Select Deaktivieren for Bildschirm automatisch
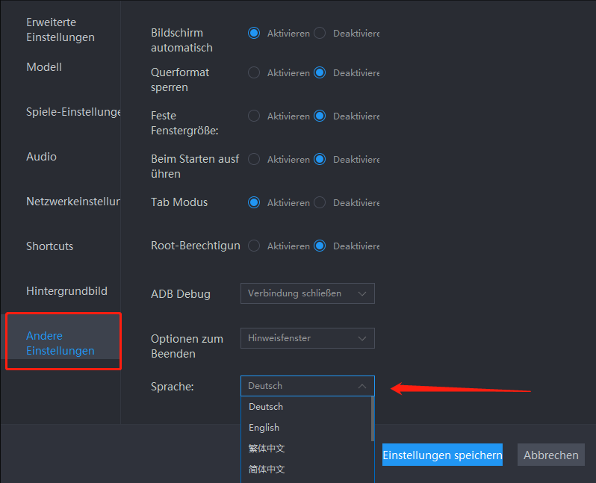This screenshot has width=596, height=483. coord(320,33)
